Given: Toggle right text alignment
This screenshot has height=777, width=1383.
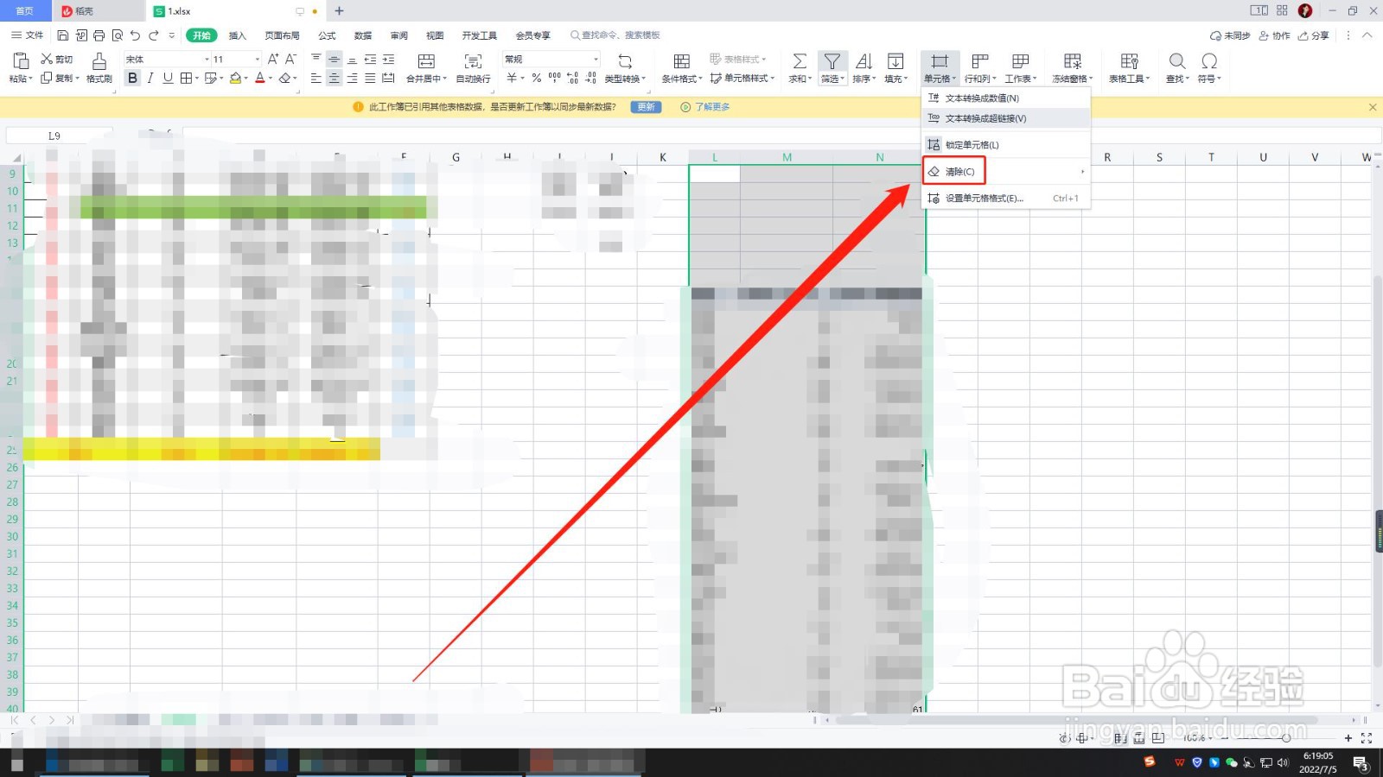Looking at the screenshot, I should tap(352, 78).
